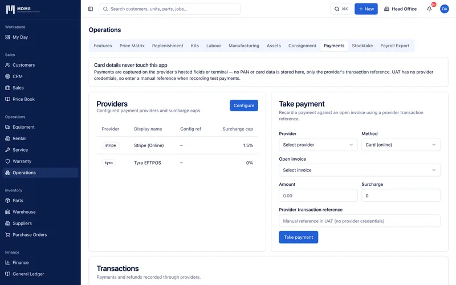Click the Operations sidebar icon
This screenshot has width=456, height=285.
click(7, 173)
